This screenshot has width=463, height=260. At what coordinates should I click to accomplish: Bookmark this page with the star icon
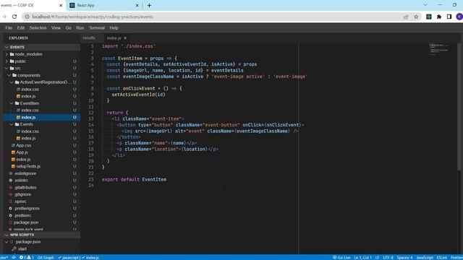(416, 17)
